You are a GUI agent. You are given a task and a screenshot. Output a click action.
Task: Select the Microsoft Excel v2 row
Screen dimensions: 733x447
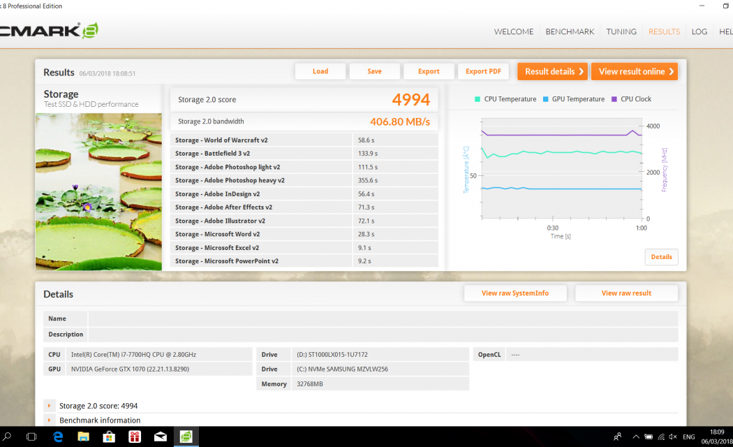(304, 248)
